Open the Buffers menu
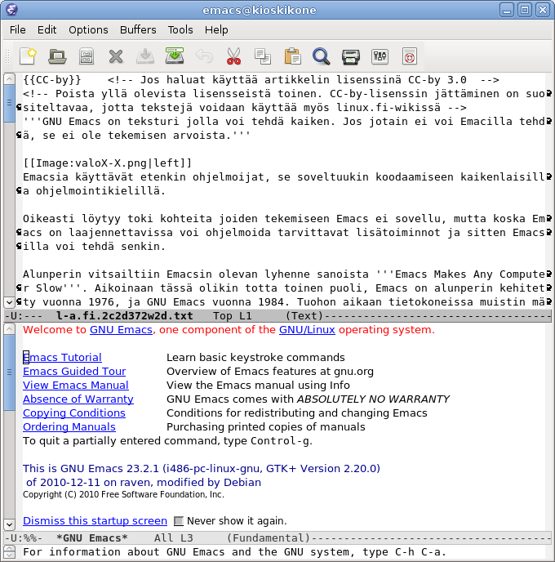Screen dimensions: 555x562 click(x=138, y=29)
